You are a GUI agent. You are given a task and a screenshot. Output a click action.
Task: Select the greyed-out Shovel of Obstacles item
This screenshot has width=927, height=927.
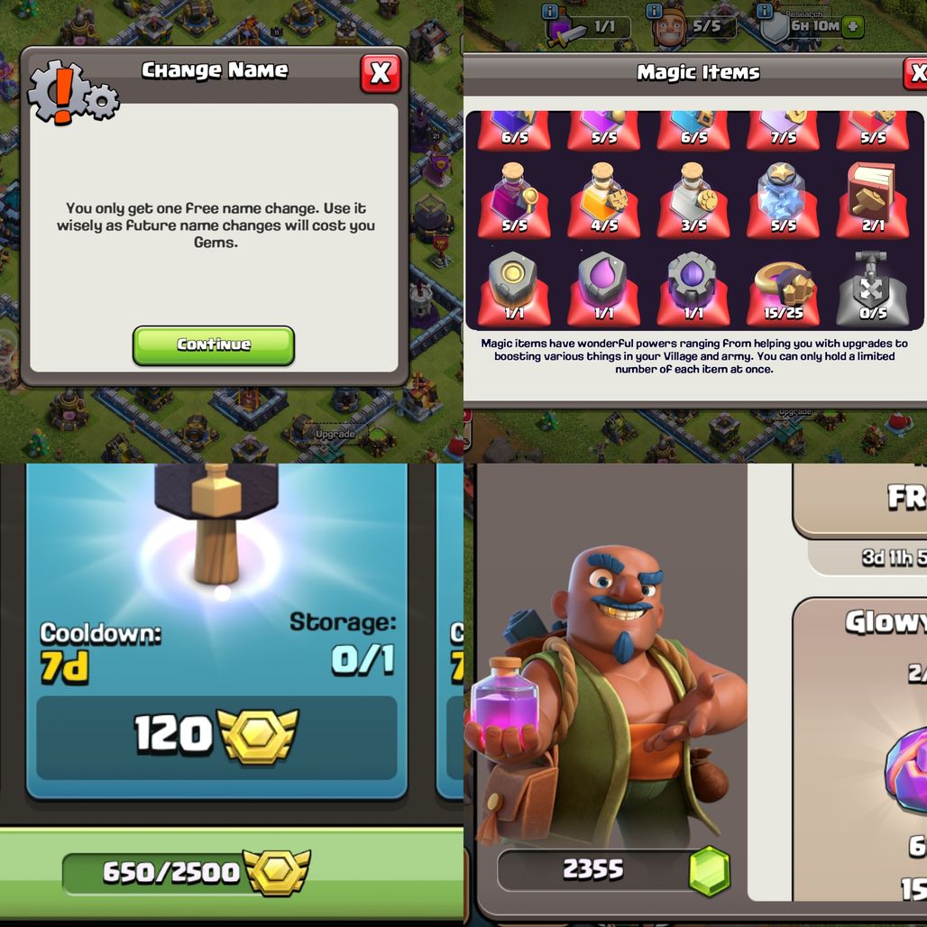[x=873, y=288]
